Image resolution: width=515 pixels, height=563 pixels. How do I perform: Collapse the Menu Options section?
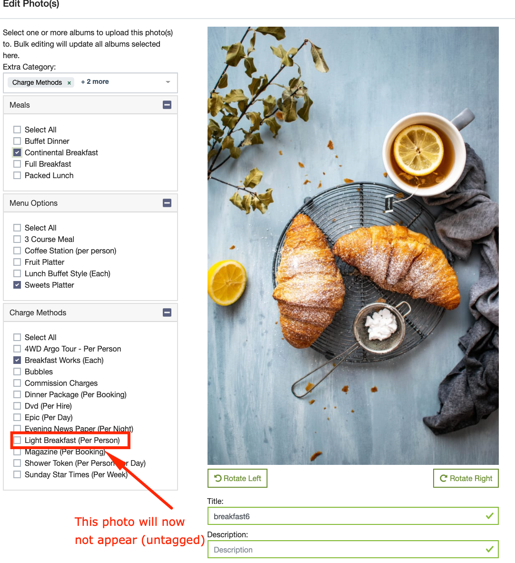point(167,203)
